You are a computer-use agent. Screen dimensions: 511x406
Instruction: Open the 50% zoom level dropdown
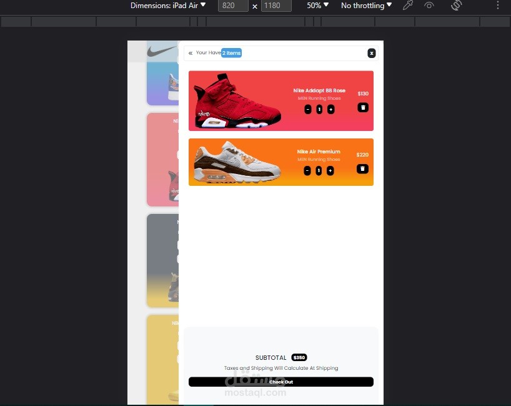tap(317, 6)
